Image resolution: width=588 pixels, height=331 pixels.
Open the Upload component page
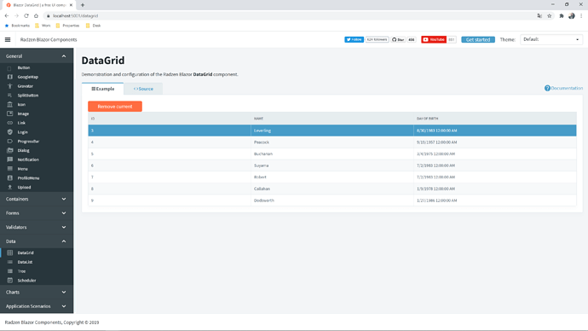[x=24, y=188]
